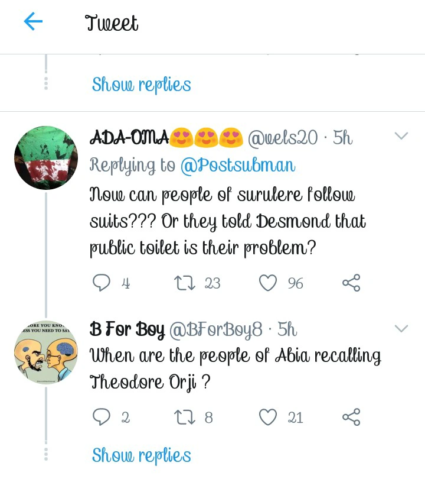
Task: Tap the B For Boy display name
Action: pyautogui.click(x=127, y=329)
